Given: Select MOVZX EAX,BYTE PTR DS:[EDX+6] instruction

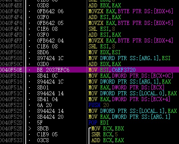Looking at the screenshot, I should [x=131, y=11].
